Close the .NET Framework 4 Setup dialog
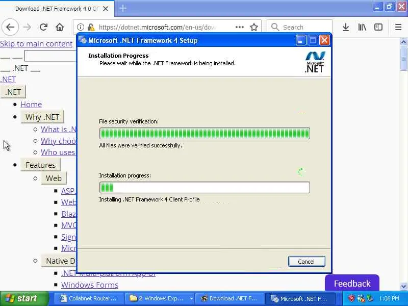The image size is (408, 306). tap(324, 40)
